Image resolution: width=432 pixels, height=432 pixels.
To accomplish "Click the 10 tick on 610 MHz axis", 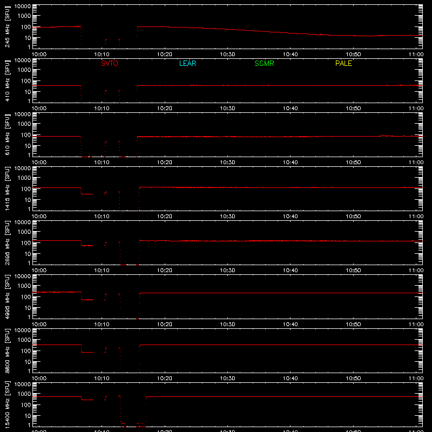I will [x=28, y=146].
